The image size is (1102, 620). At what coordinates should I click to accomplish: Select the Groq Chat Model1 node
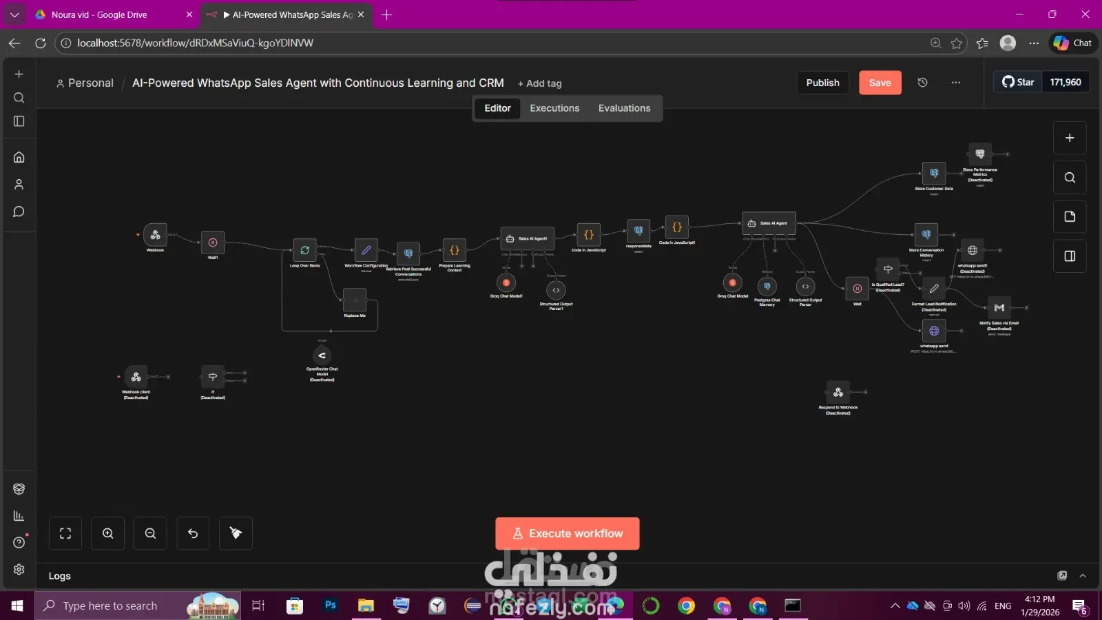[506, 282]
